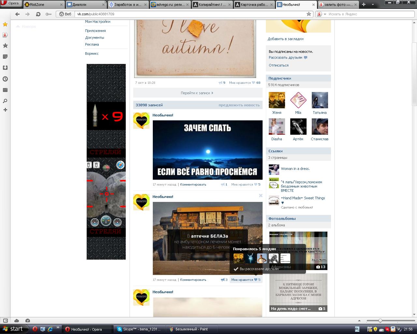This screenshot has width=417, height=334.
Task: Click 'Добавить в закладки' link
Action: coord(286,39)
